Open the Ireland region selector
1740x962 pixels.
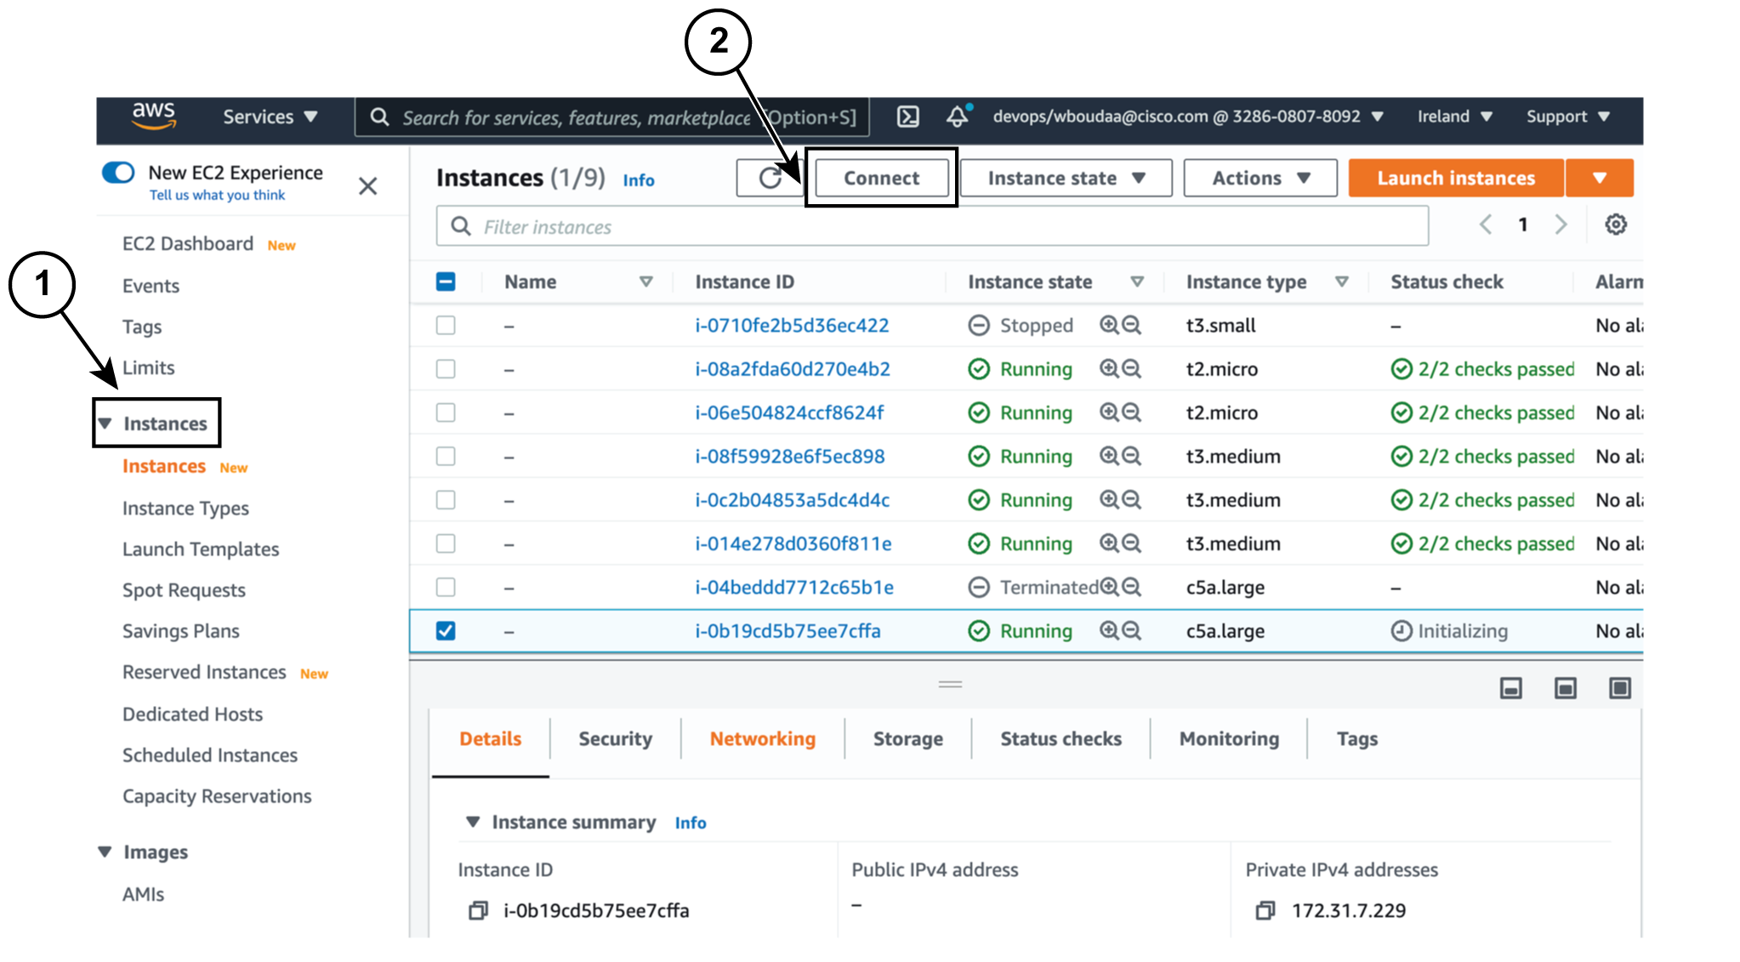click(x=1455, y=117)
